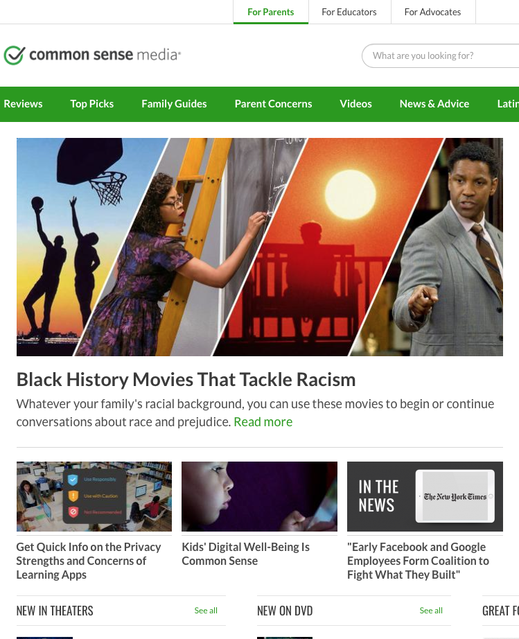The height and width of the screenshot is (639, 519).
Task: Open the privacy ratings learning apps thumbnail
Action: tap(94, 496)
